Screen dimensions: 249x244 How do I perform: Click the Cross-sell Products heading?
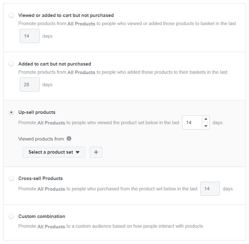(41, 178)
